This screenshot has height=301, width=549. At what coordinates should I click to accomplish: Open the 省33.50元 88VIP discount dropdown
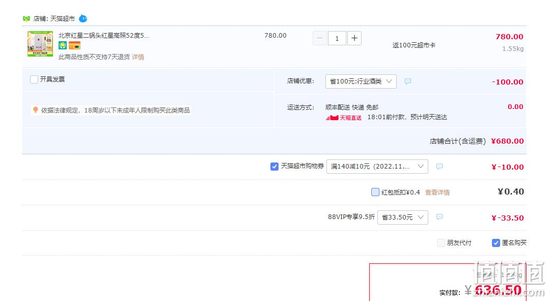[403, 217]
